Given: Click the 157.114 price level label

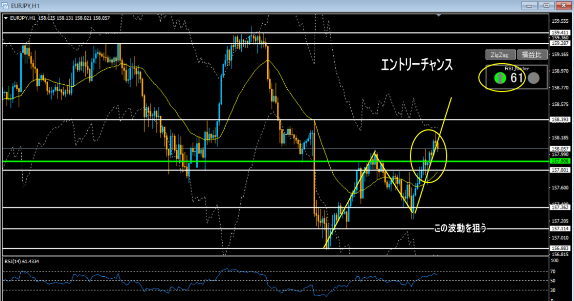Looking at the screenshot, I should coord(560,229).
